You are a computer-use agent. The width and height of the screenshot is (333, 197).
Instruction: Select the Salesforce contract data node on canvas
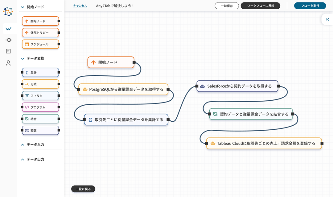[237, 86]
